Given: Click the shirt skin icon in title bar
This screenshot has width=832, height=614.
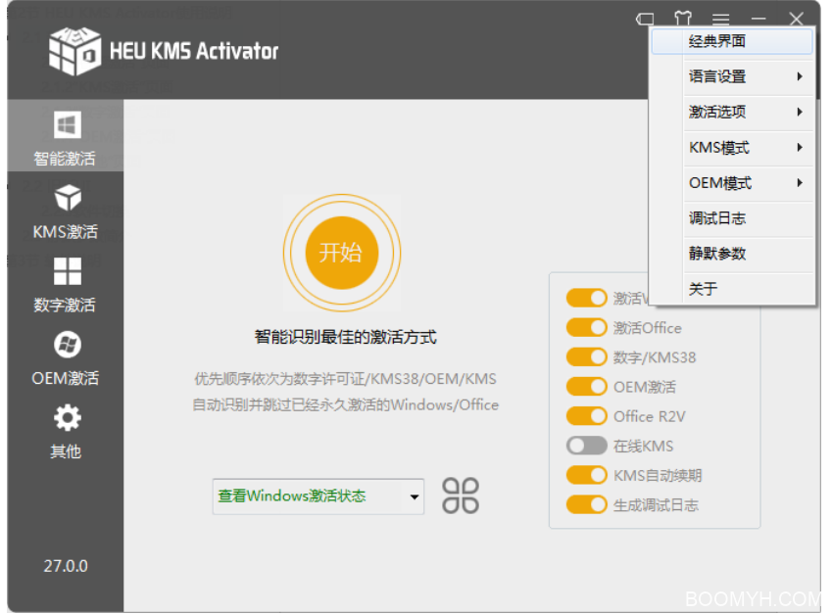Looking at the screenshot, I should (682, 19).
